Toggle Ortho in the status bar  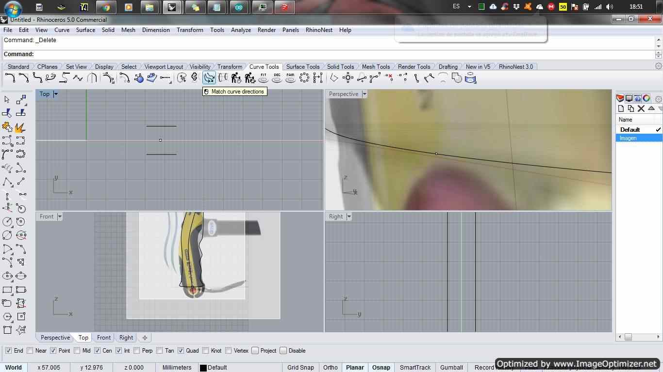(331, 368)
